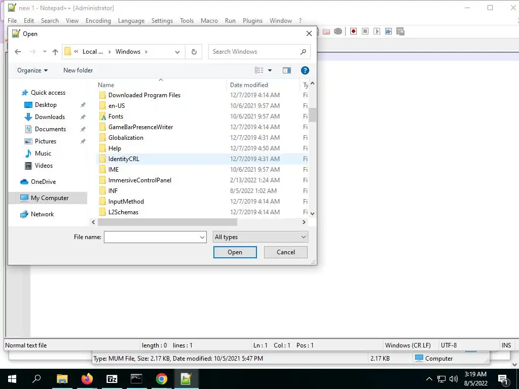
Task: Select Network in navigation pane
Action: 42,214
